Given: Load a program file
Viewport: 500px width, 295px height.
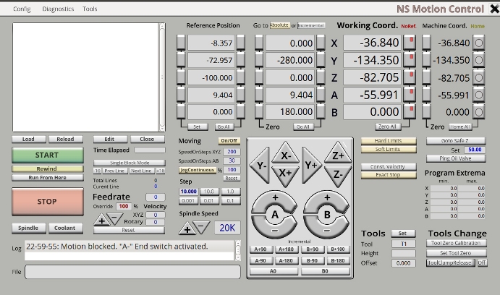Looking at the screenshot, I should 29,140.
